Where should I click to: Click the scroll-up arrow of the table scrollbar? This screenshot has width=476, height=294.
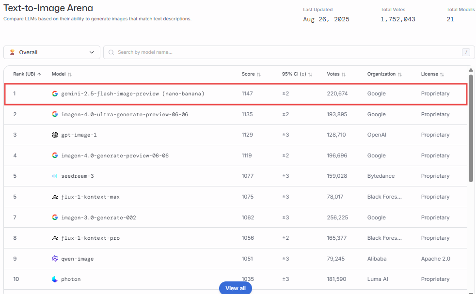tap(471, 70)
